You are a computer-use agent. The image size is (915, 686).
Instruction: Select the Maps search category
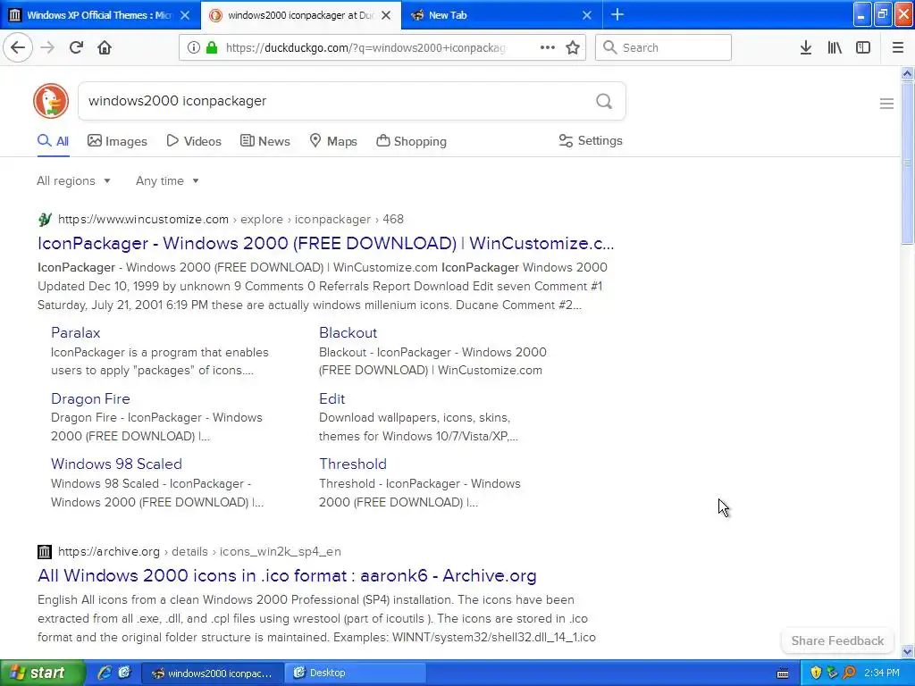pos(333,141)
